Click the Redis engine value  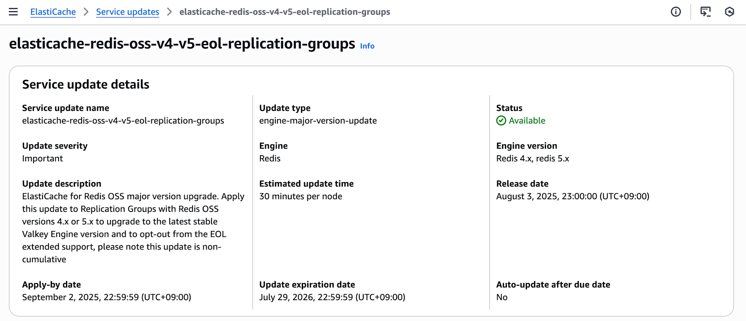[x=270, y=159]
